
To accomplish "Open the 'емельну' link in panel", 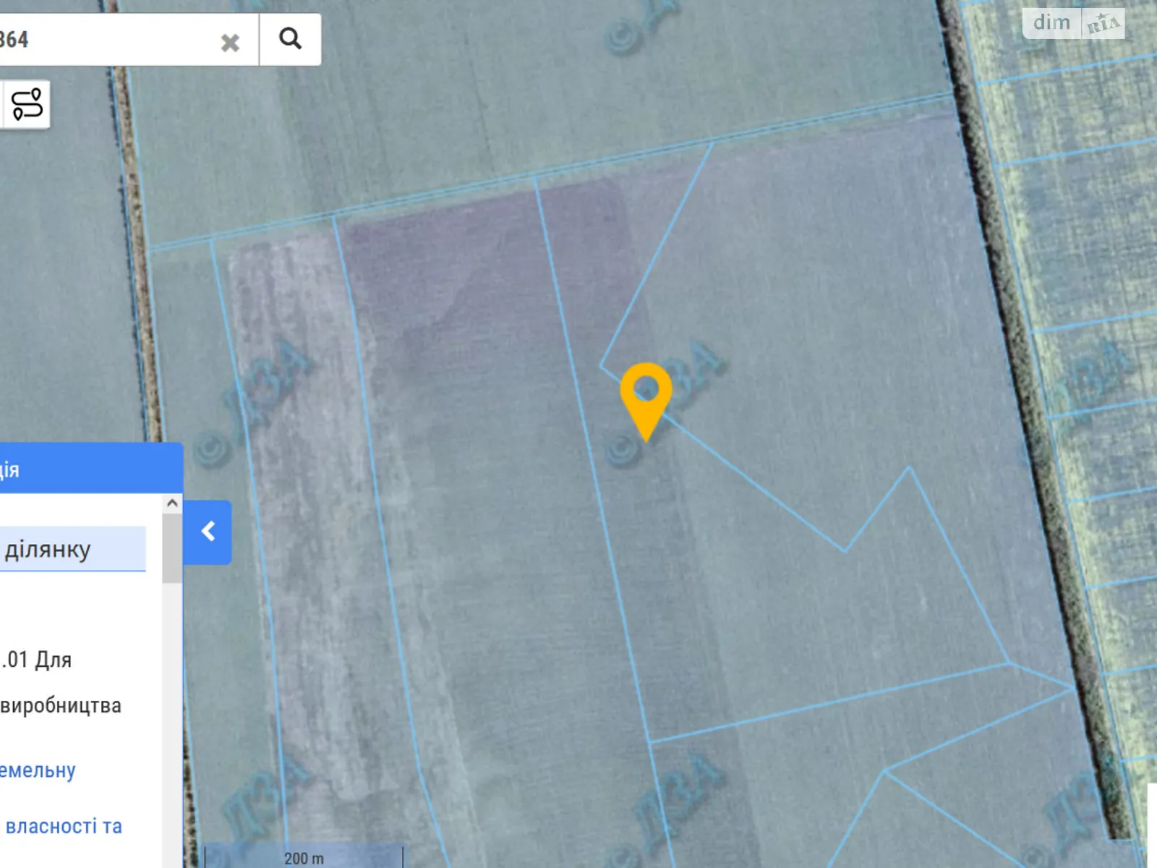I will [x=38, y=770].
